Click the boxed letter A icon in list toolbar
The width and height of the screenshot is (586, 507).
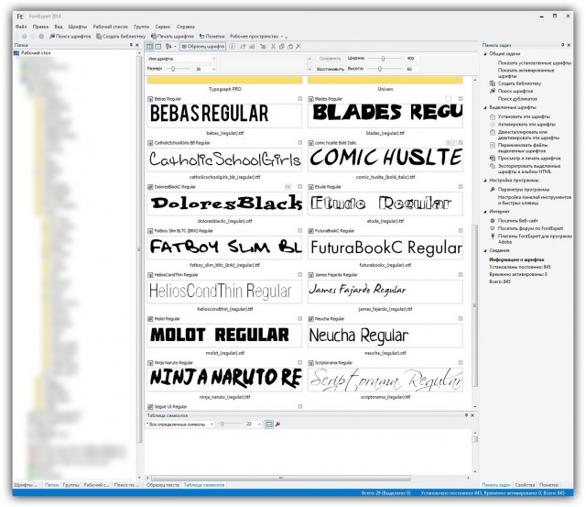(x=232, y=47)
